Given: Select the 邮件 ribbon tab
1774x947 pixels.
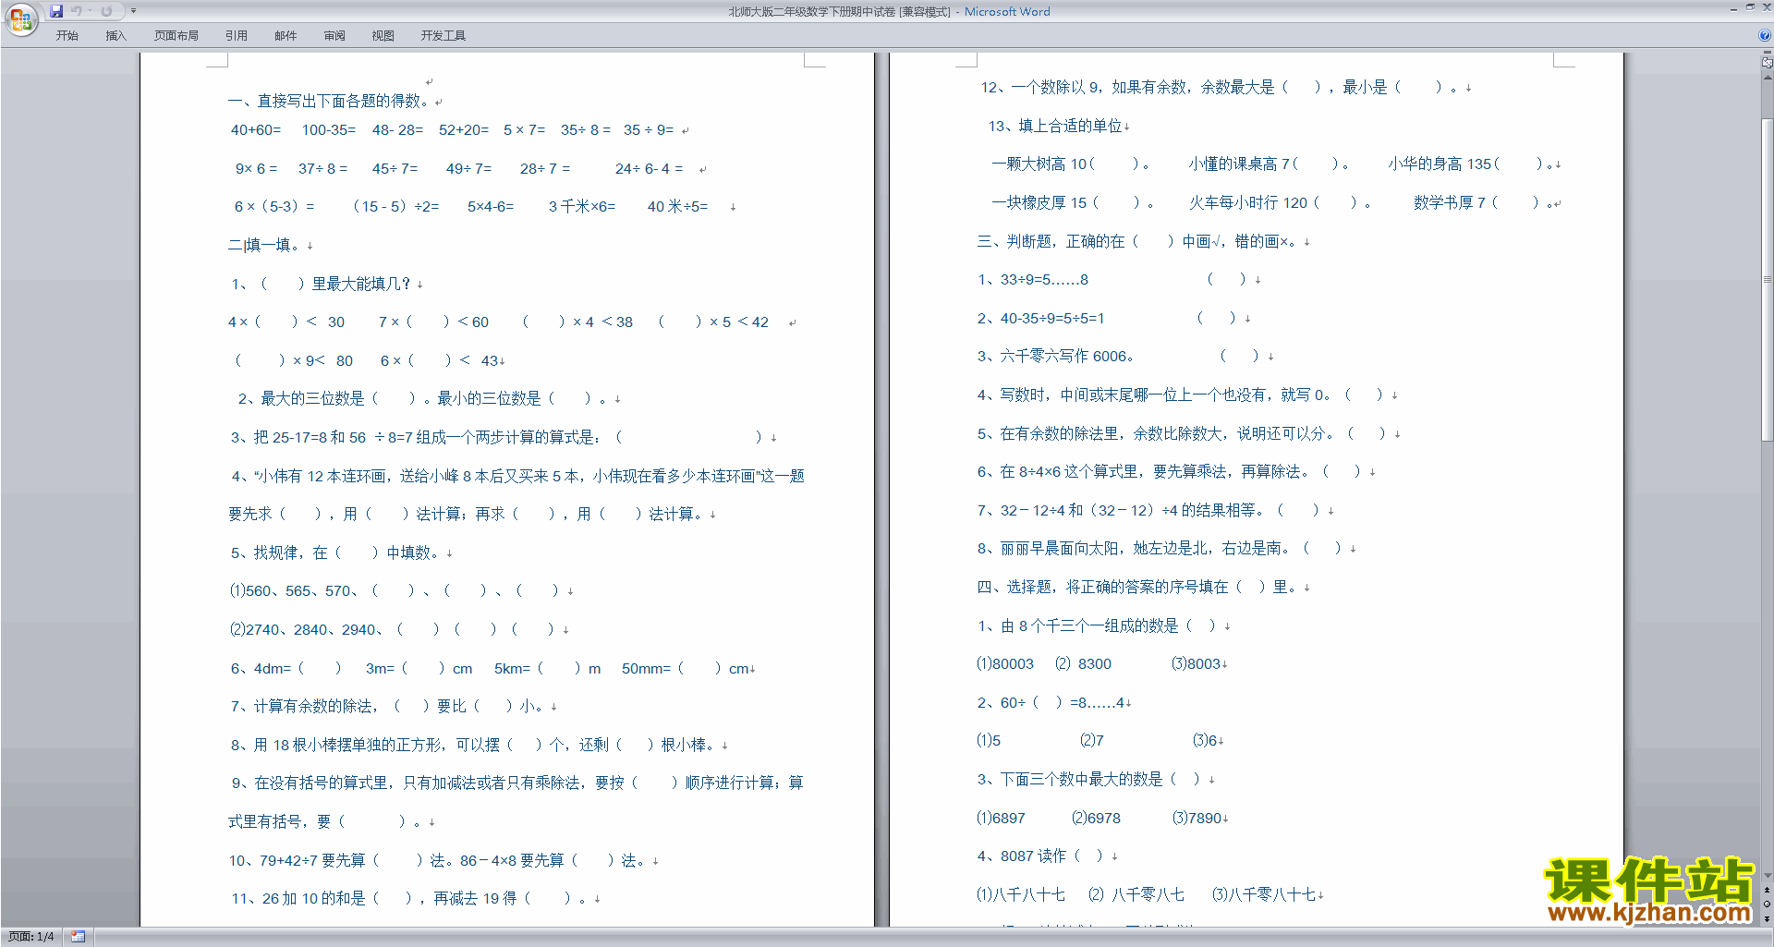Looking at the screenshot, I should (x=286, y=36).
